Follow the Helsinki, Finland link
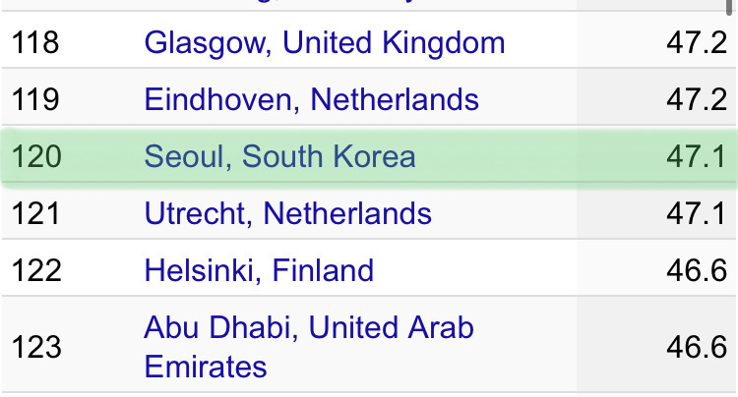738x397 pixels. point(259,270)
